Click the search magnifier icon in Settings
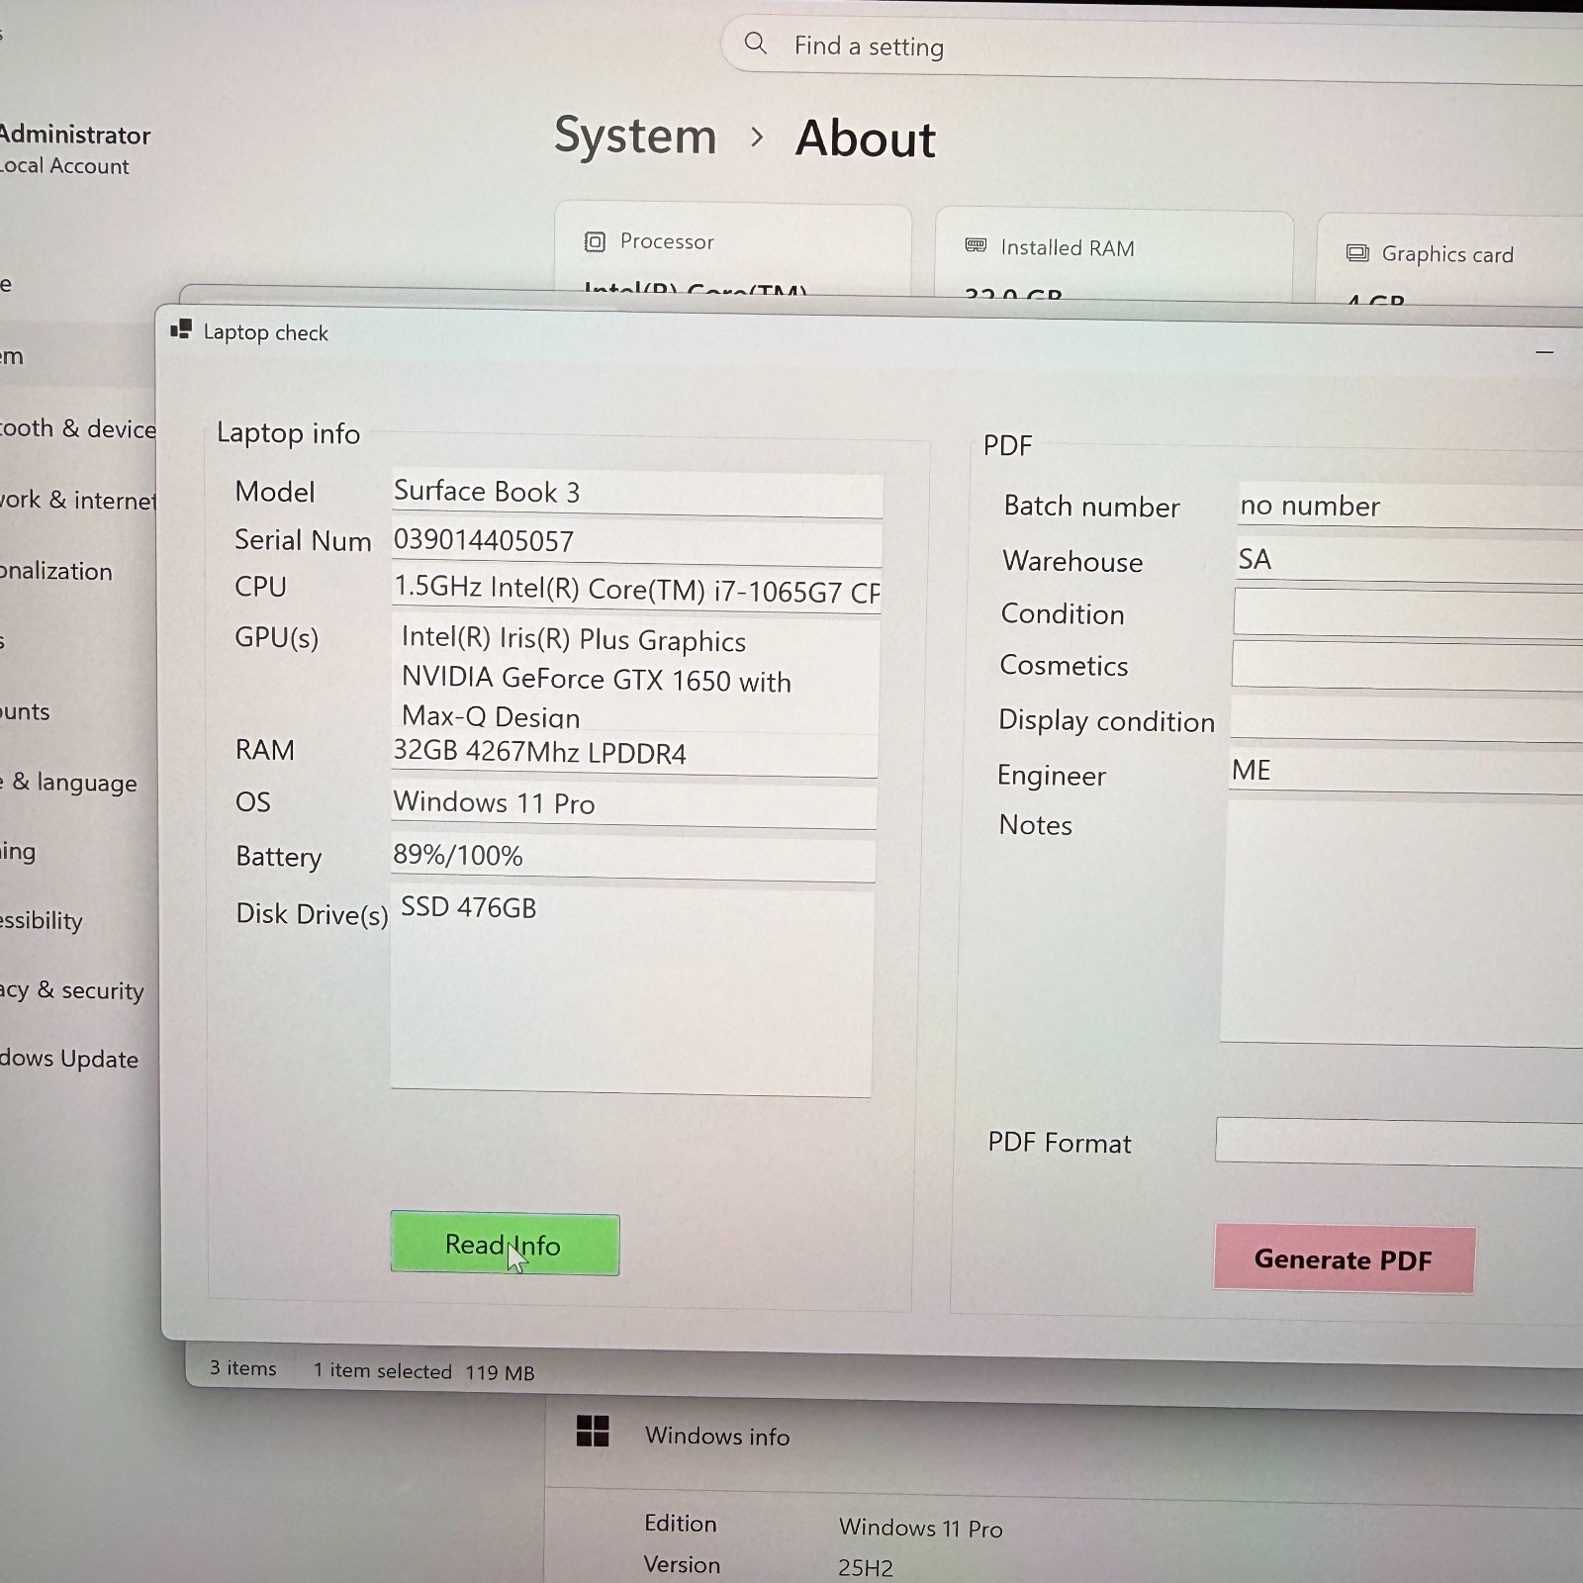The width and height of the screenshot is (1583, 1583). (756, 44)
